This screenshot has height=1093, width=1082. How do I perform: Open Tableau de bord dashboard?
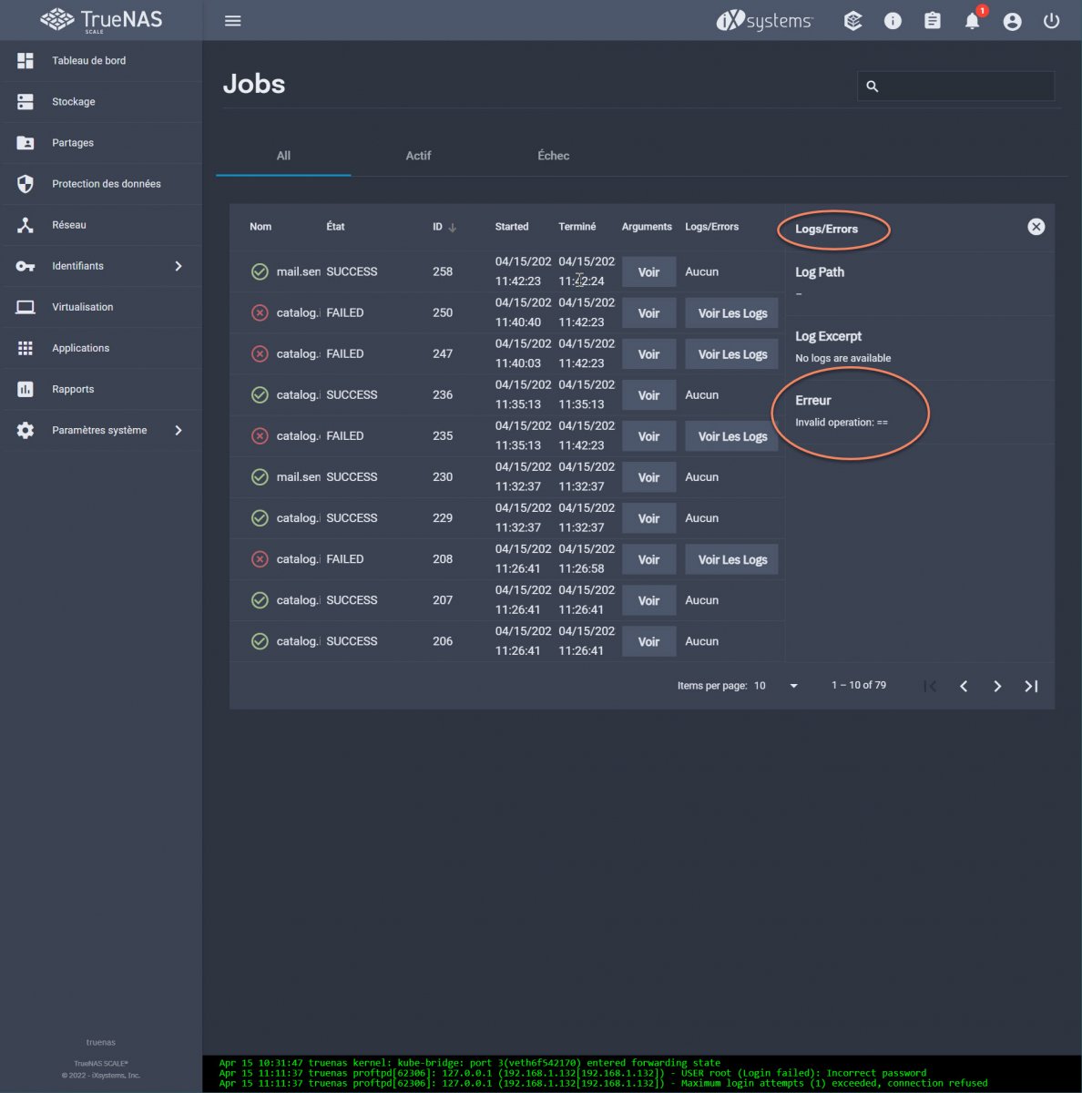click(101, 61)
